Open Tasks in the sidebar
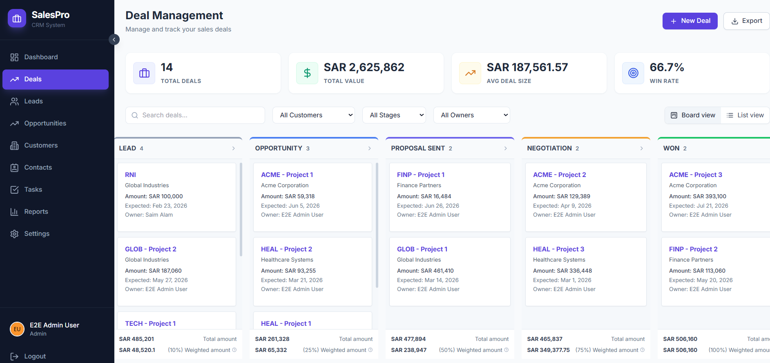 pos(56,190)
